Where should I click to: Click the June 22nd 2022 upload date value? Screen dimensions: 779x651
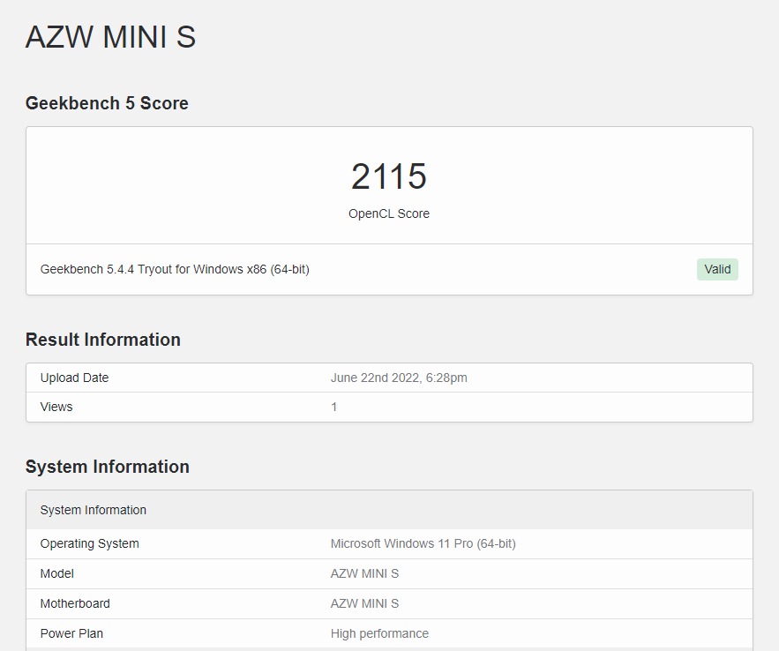coord(399,378)
